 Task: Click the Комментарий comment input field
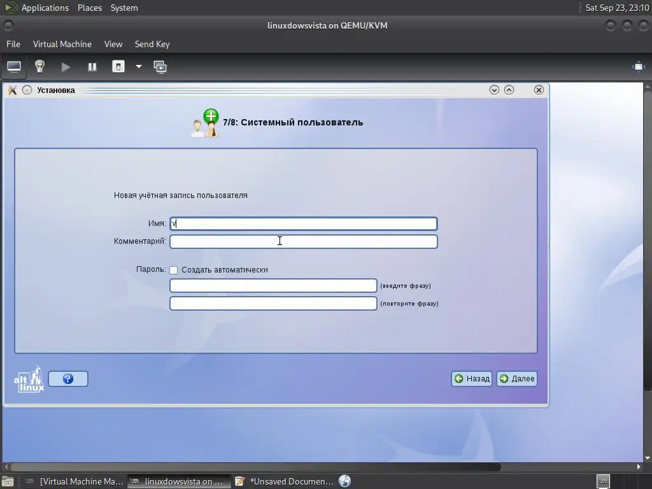pyautogui.click(x=304, y=241)
